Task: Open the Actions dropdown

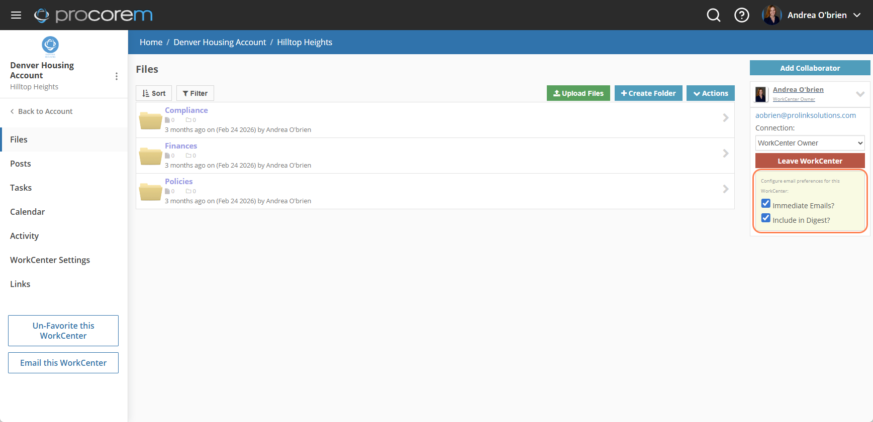Action: click(x=711, y=93)
